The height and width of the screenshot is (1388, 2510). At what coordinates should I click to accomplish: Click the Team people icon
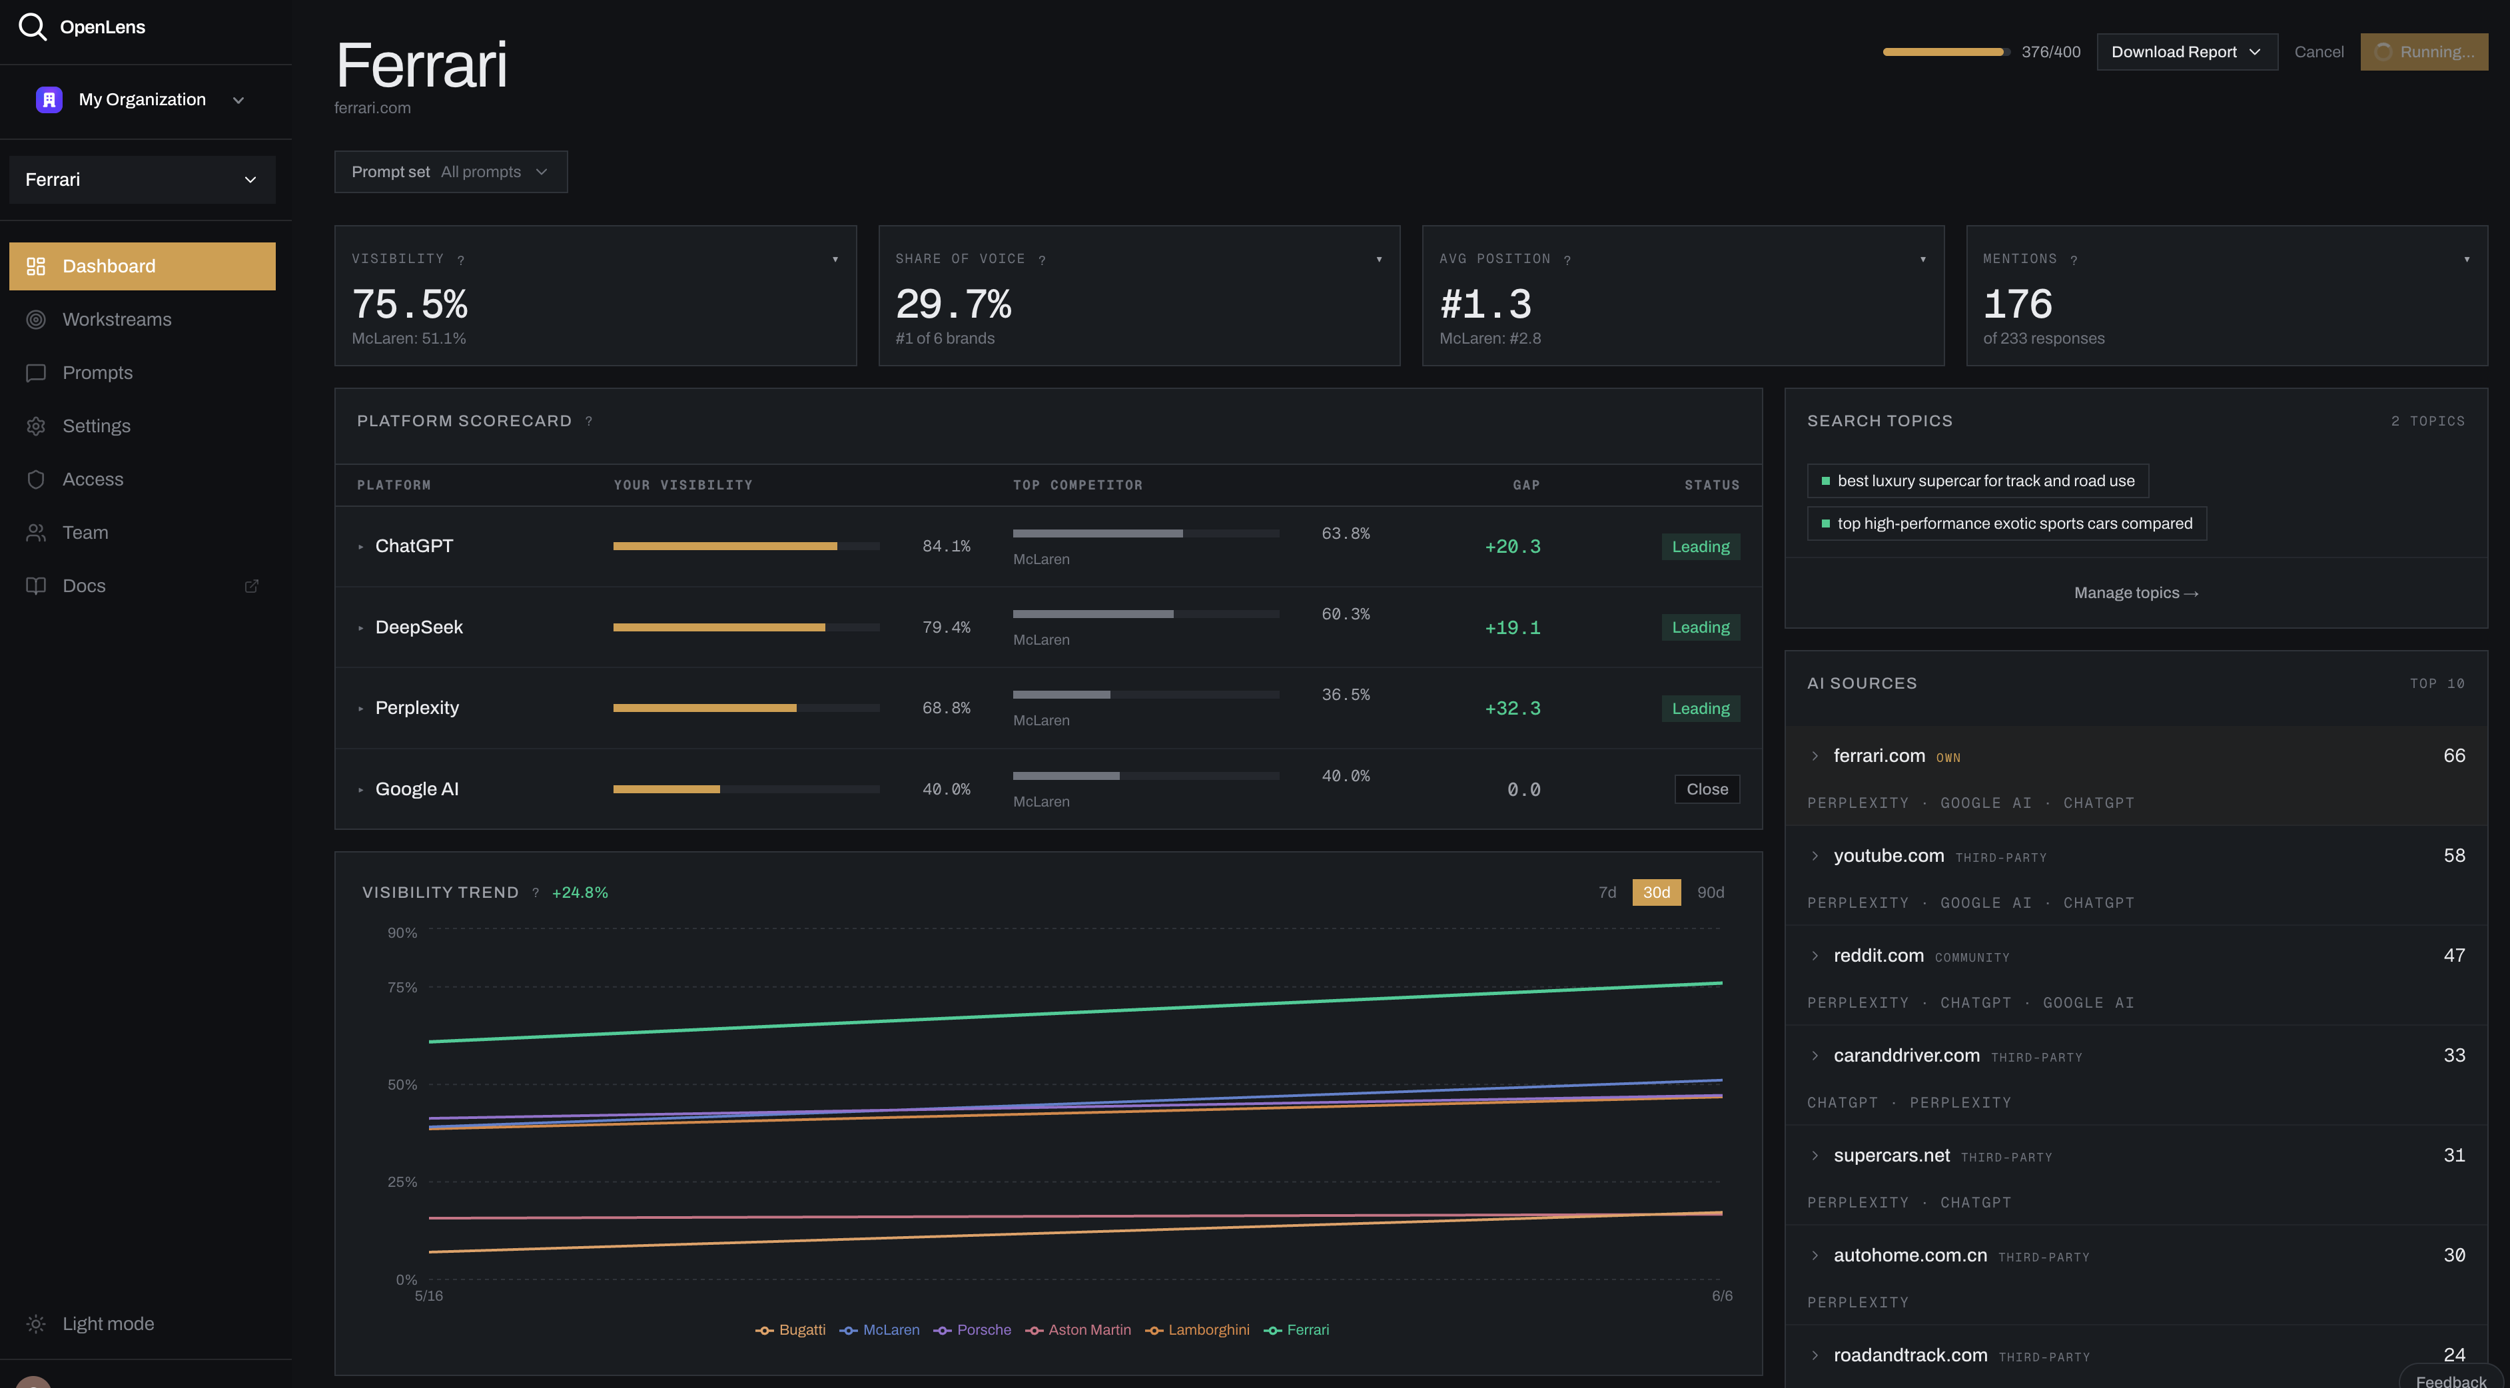click(36, 533)
